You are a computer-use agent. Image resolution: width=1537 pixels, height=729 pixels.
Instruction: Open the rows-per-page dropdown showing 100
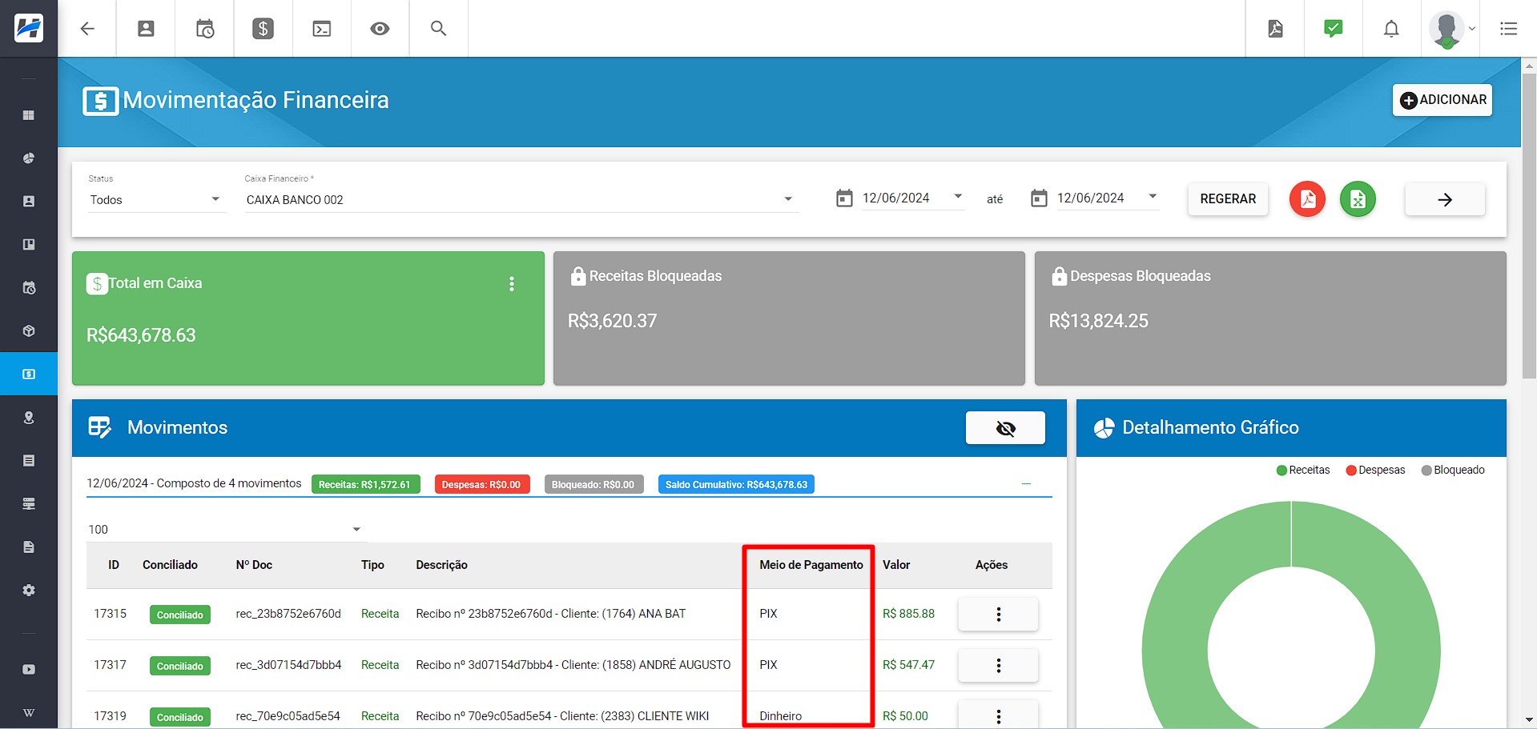[225, 530]
